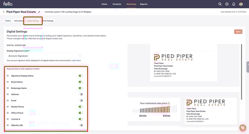Click the preview panel vertical scrollbar
Image resolution: width=249 pixels, height=134 pixels.
pos(242,72)
